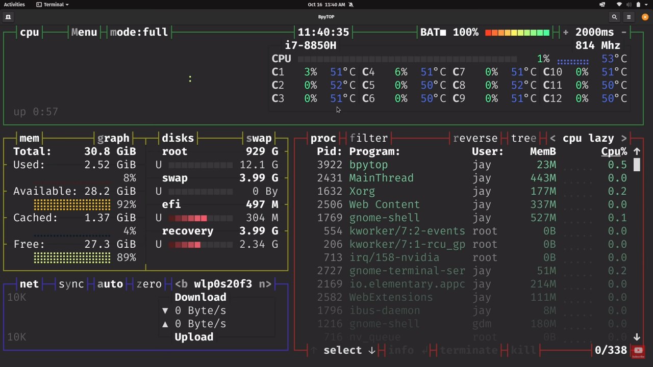Click the Pid: column header
The image size is (653, 367).
[x=329, y=151]
